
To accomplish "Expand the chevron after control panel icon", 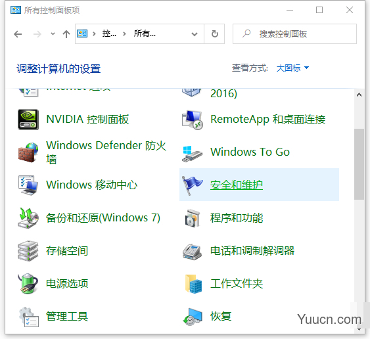I will click(x=94, y=34).
